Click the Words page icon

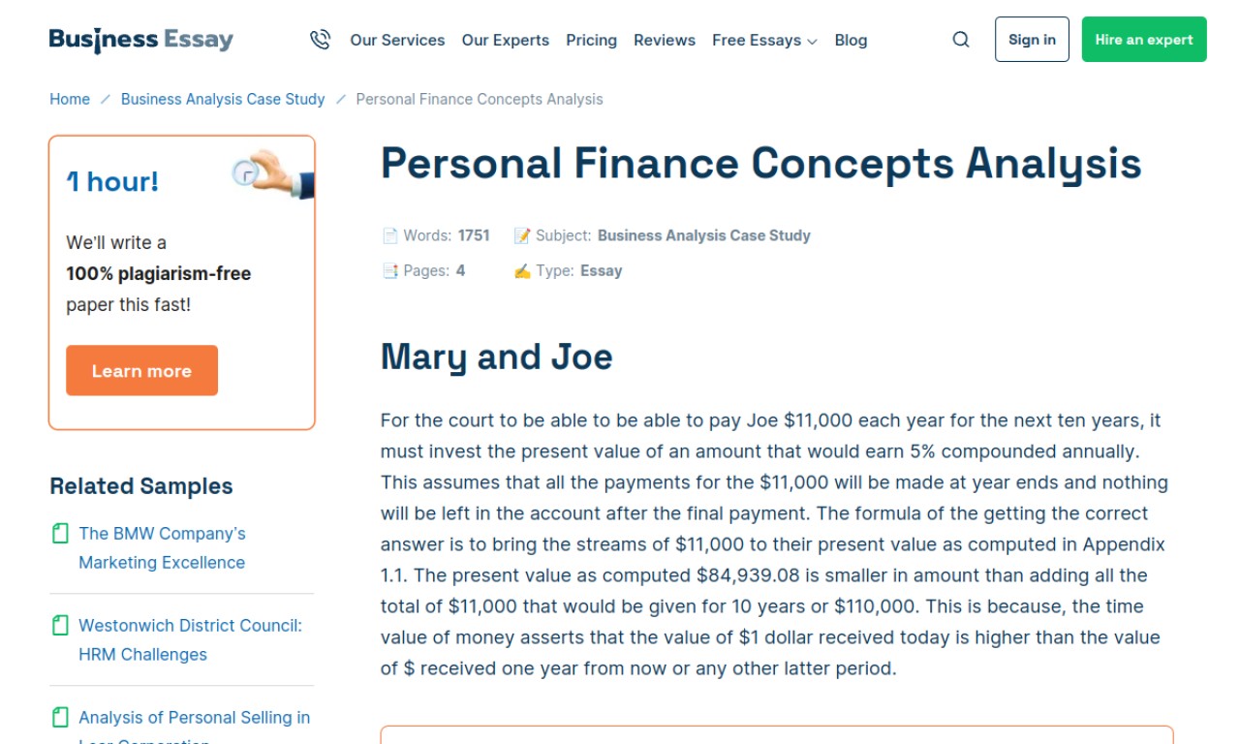tap(389, 235)
